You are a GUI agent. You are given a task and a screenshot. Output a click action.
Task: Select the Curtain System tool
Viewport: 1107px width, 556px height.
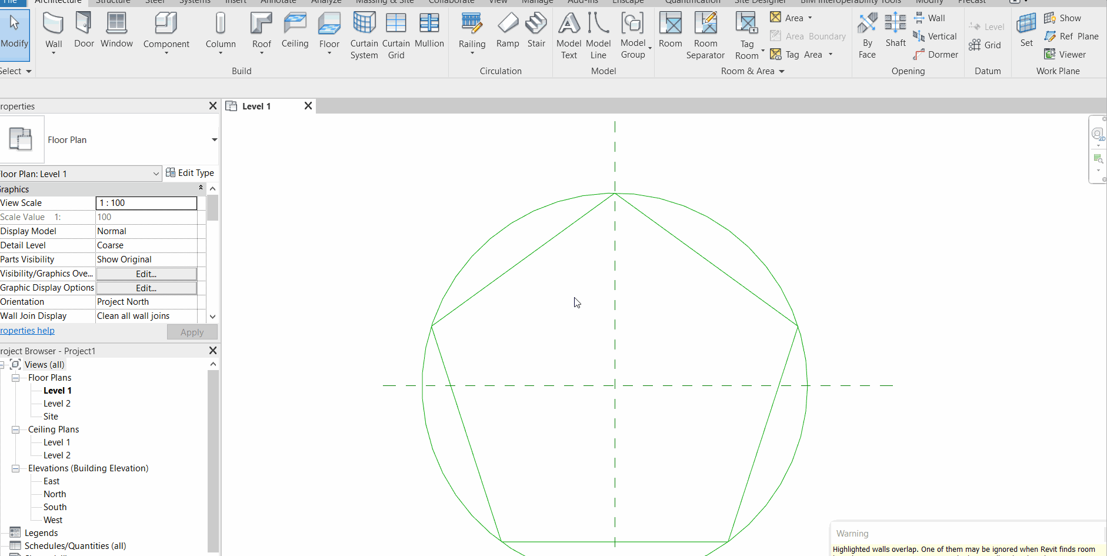tap(364, 34)
